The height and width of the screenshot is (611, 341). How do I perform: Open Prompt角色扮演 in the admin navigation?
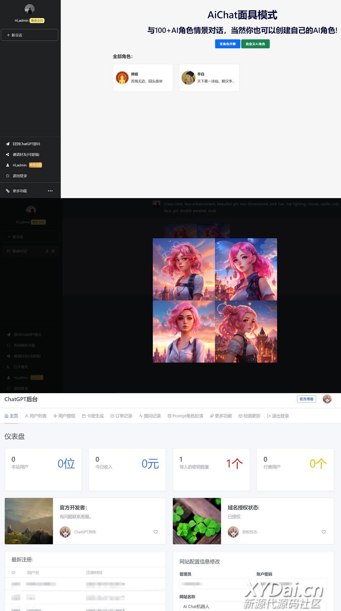click(x=185, y=416)
